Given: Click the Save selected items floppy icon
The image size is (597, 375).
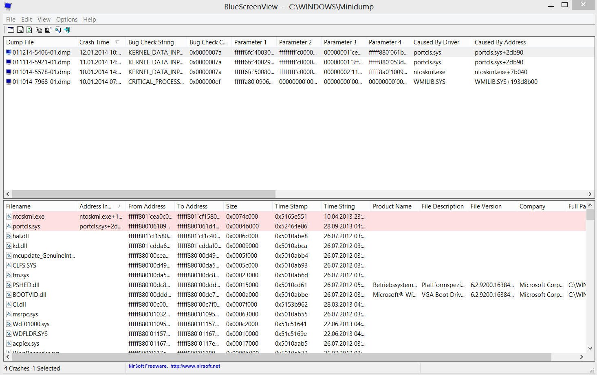Looking at the screenshot, I should pos(20,30).
